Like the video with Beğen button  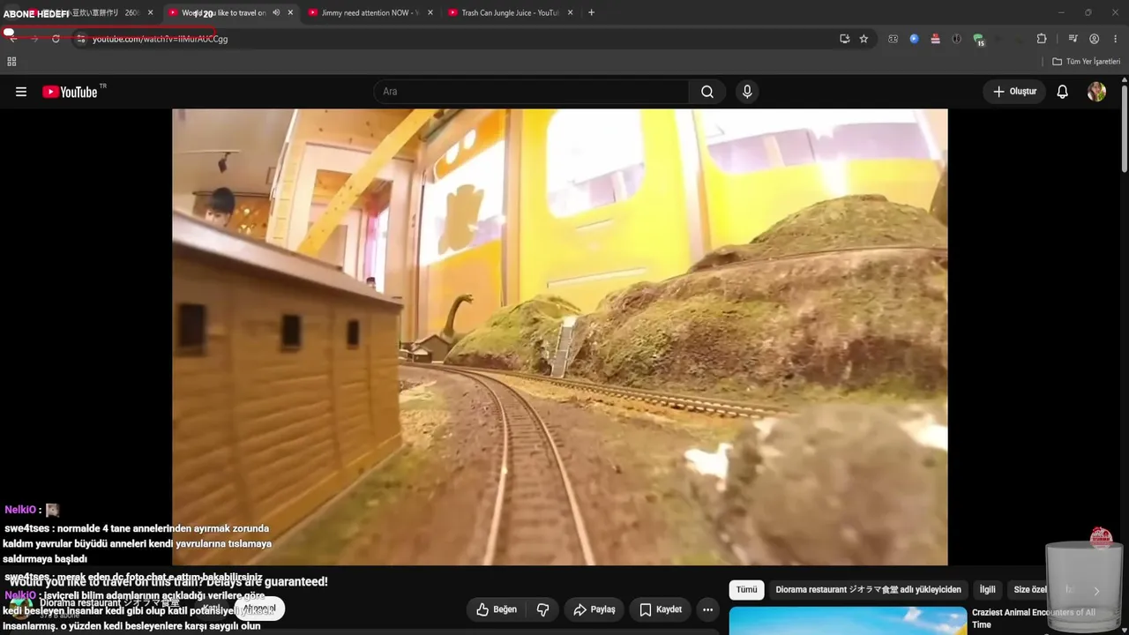pos(497,609)
